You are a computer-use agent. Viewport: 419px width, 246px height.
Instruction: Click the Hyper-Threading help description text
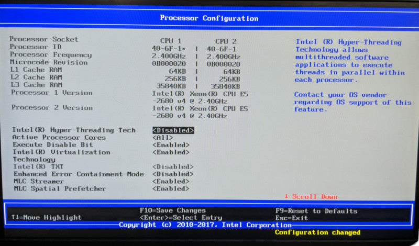tap(349, 61)
